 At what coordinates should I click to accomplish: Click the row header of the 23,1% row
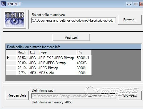[x=11, y=68]
